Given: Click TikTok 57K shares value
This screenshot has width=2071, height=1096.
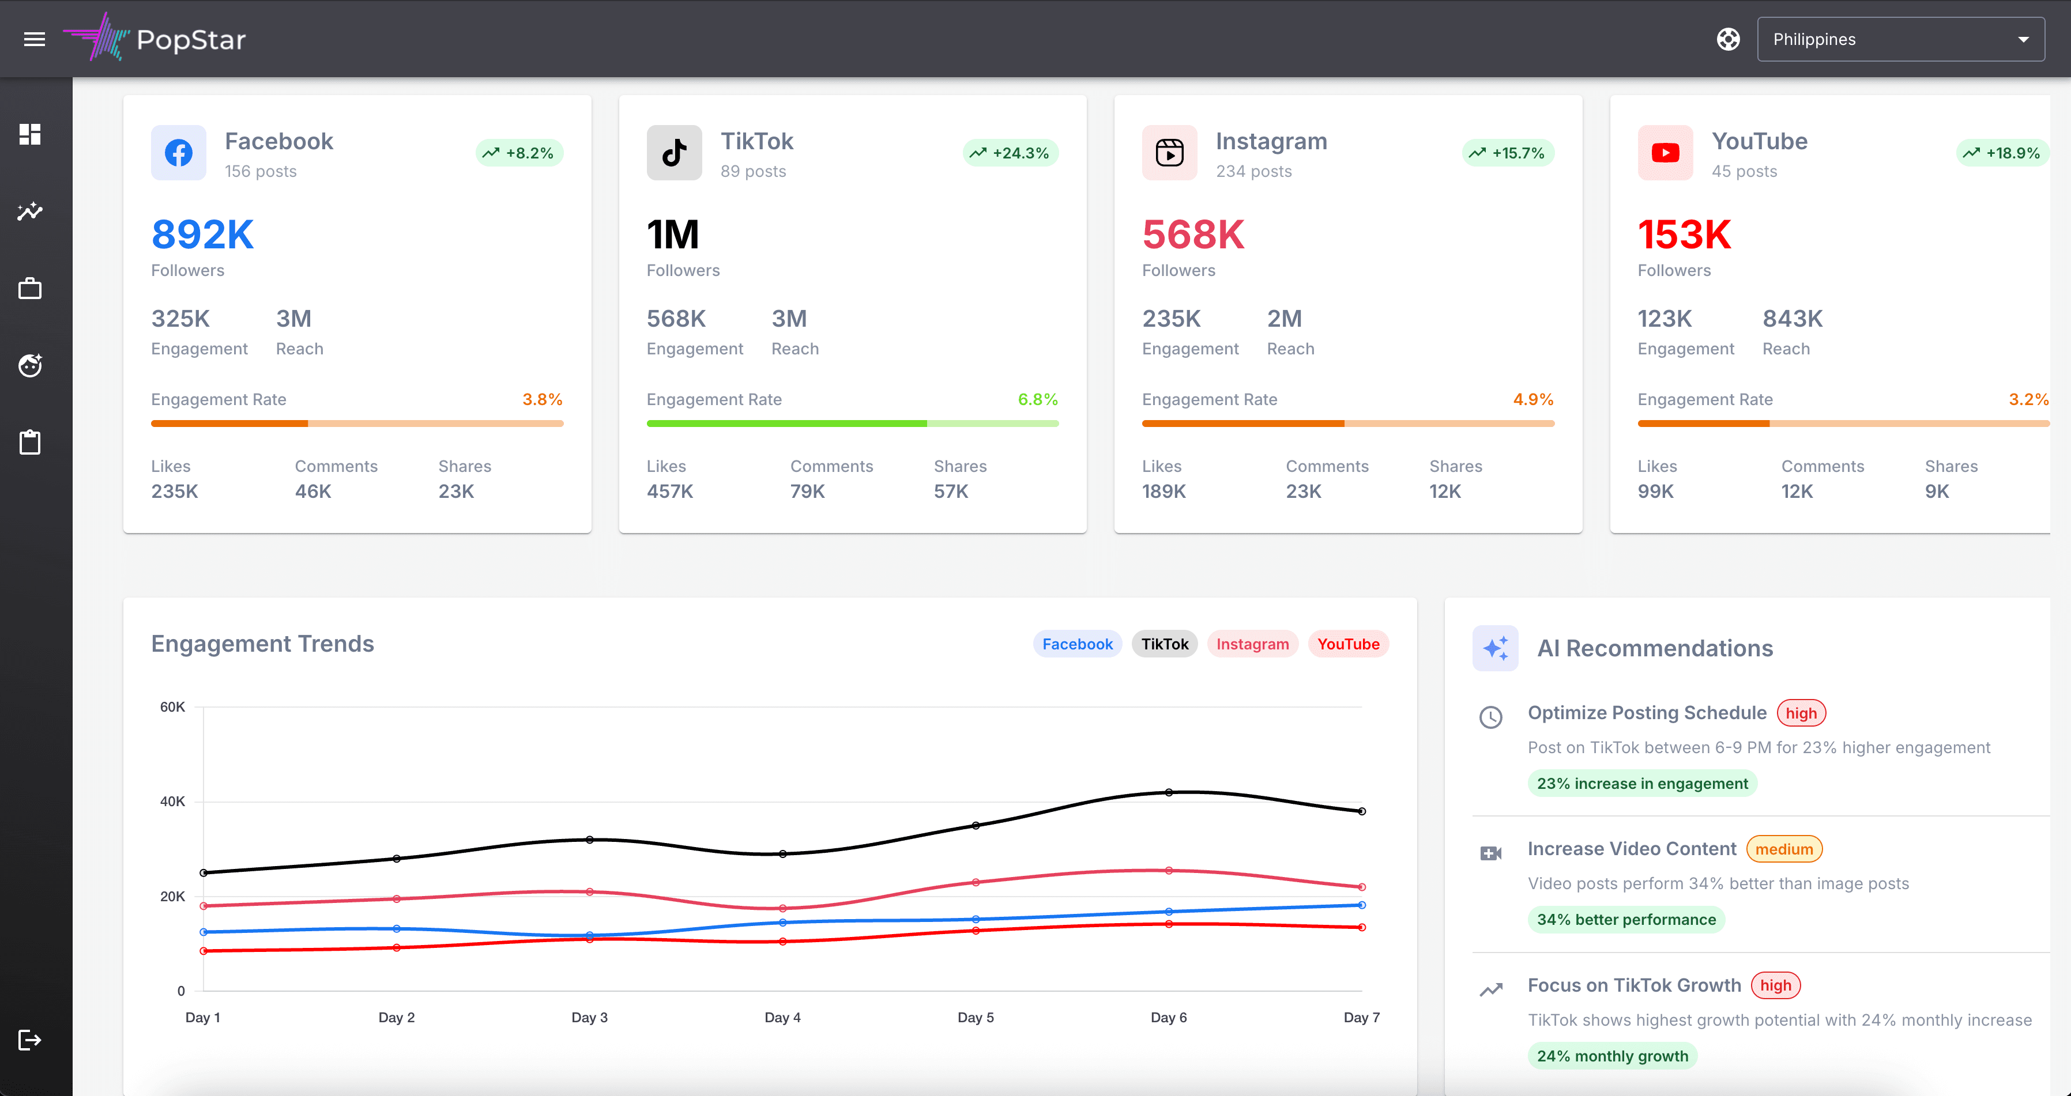Looking at the screenshot, I should tap(951, 491).
